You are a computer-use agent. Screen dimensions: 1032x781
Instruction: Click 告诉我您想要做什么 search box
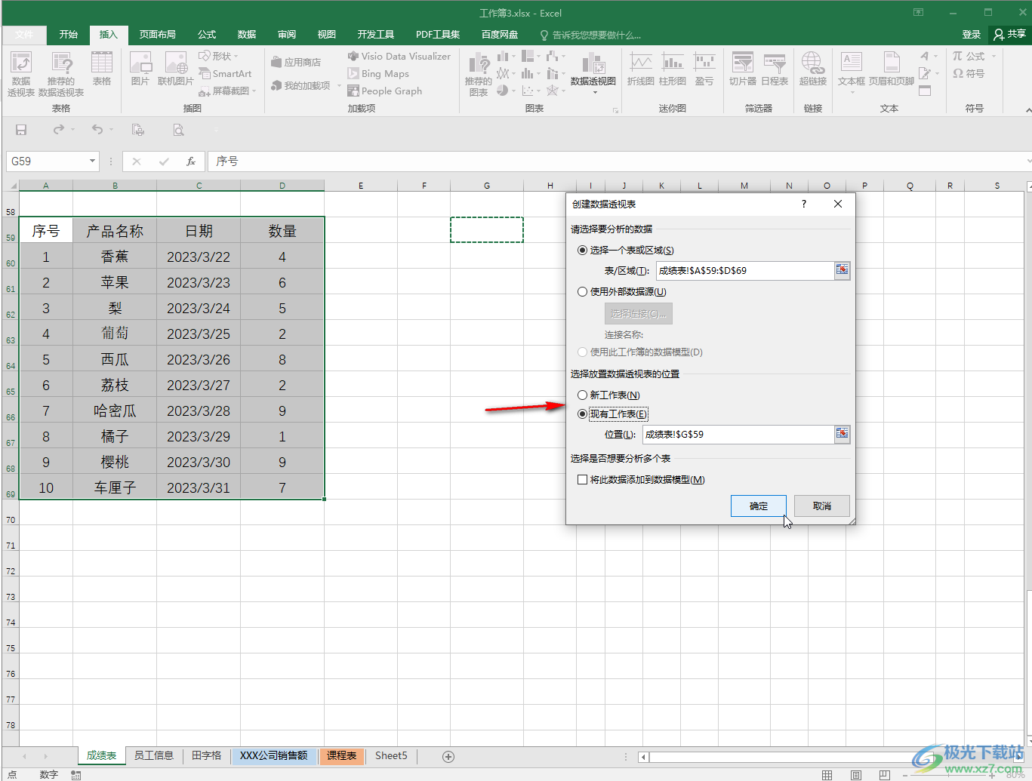point(590,35)
